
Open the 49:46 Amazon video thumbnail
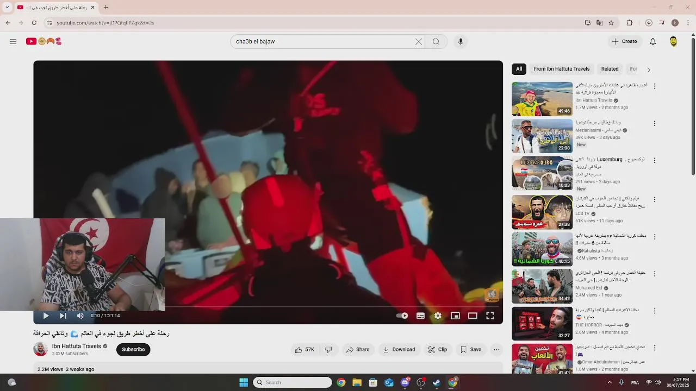tap(542, 99)
